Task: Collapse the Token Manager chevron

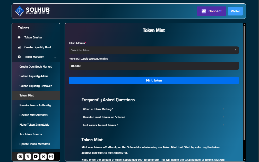Action: (55, 58)
